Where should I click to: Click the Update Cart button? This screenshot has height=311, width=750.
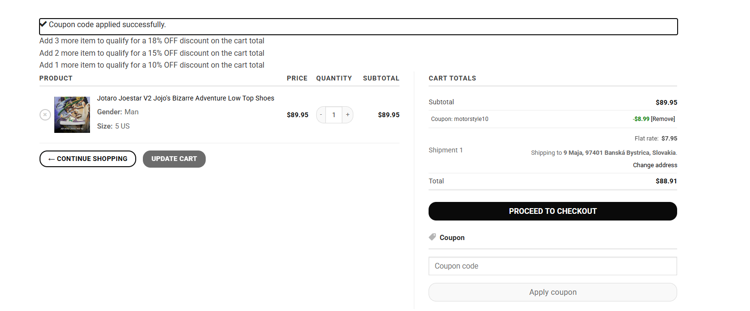click(174, 159)
